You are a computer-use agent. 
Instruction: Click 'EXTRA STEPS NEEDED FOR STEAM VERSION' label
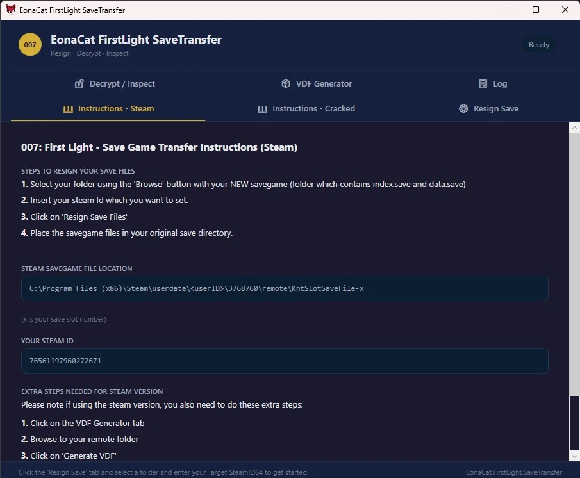point(92,391)
